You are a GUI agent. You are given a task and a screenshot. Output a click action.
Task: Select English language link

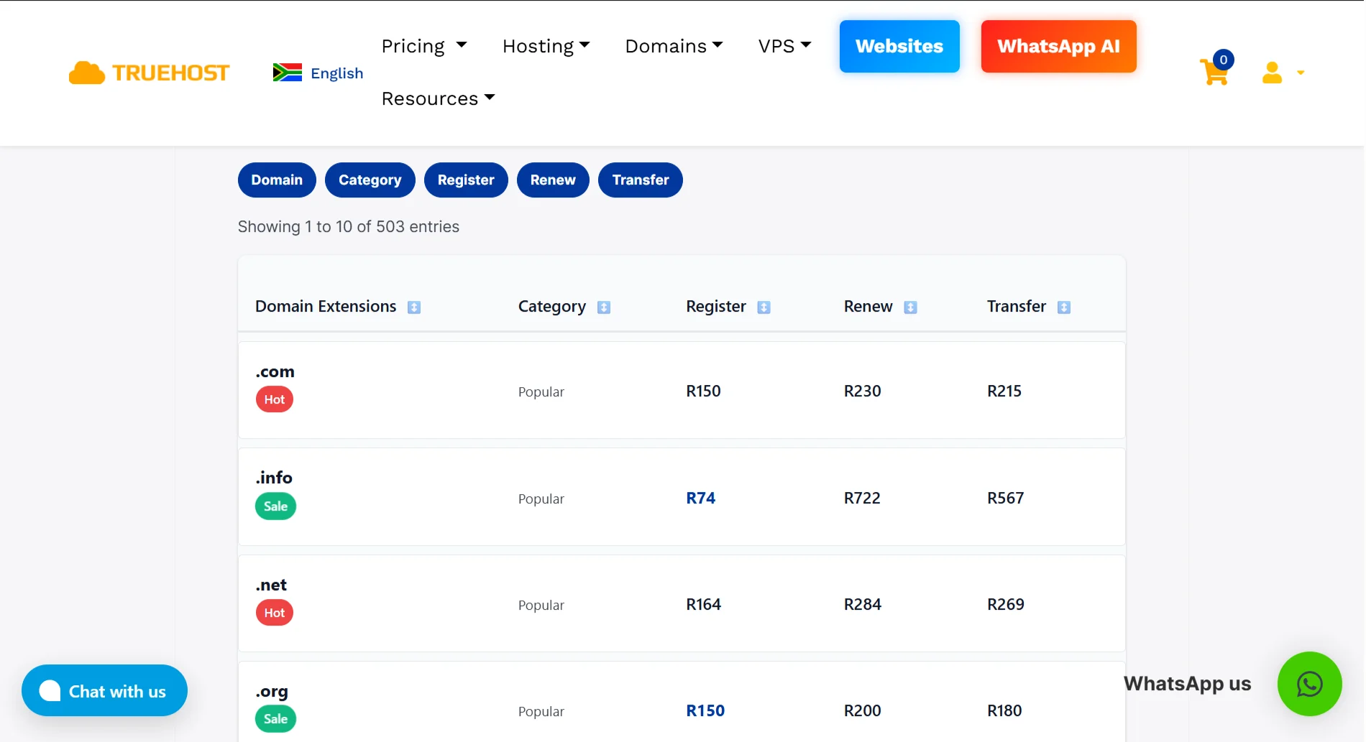tap(336, 73)
